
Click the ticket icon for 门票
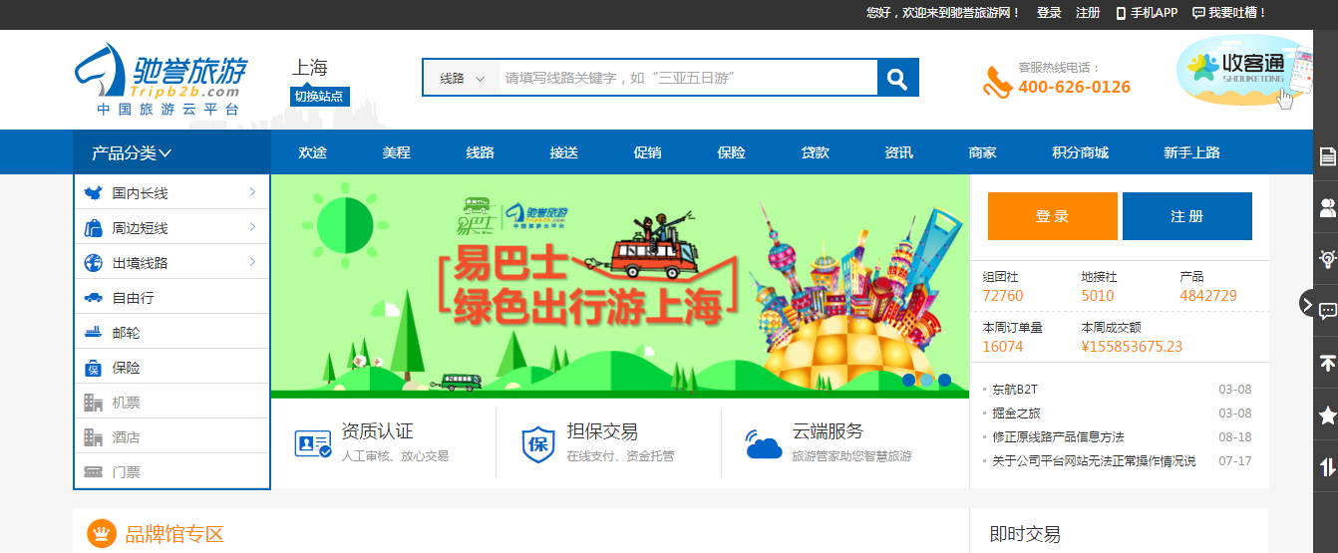[94, 471]
